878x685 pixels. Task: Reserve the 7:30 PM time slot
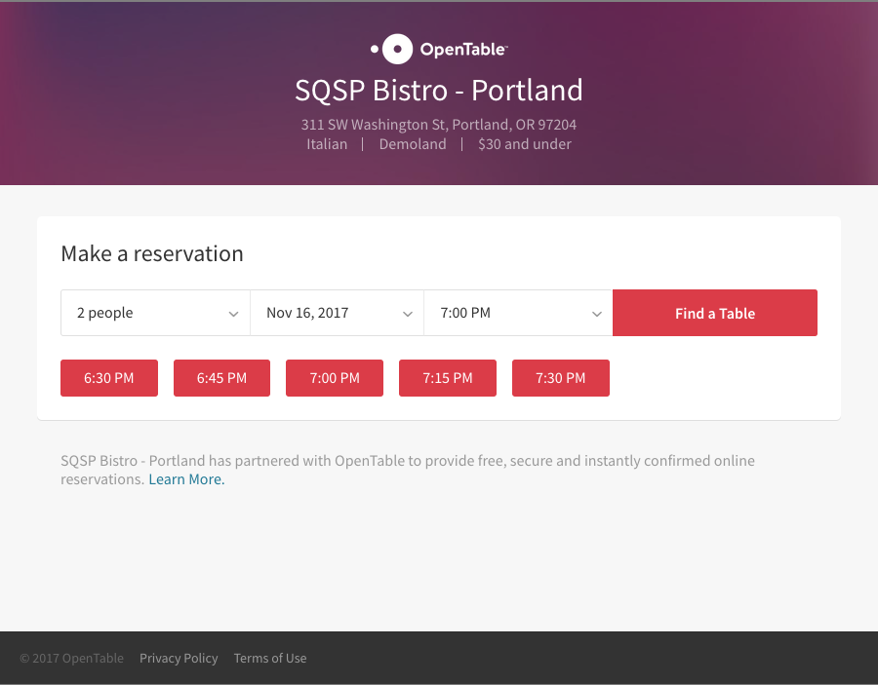(561, 378)
